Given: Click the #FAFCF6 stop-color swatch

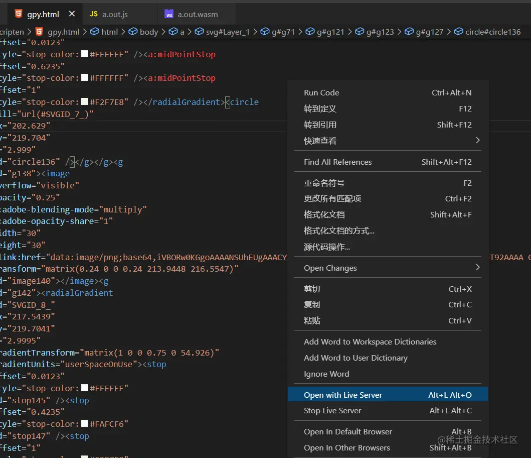Looking at the screenshot, I should (x=85, y=424).
